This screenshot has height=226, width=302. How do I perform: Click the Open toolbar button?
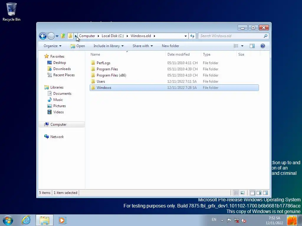78,46
